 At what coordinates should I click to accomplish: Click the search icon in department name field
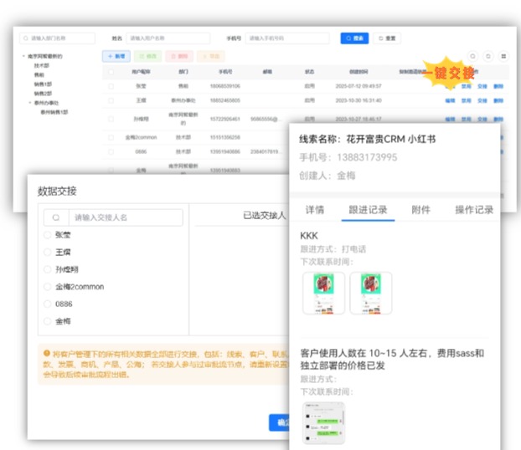[x=25, y=38]
